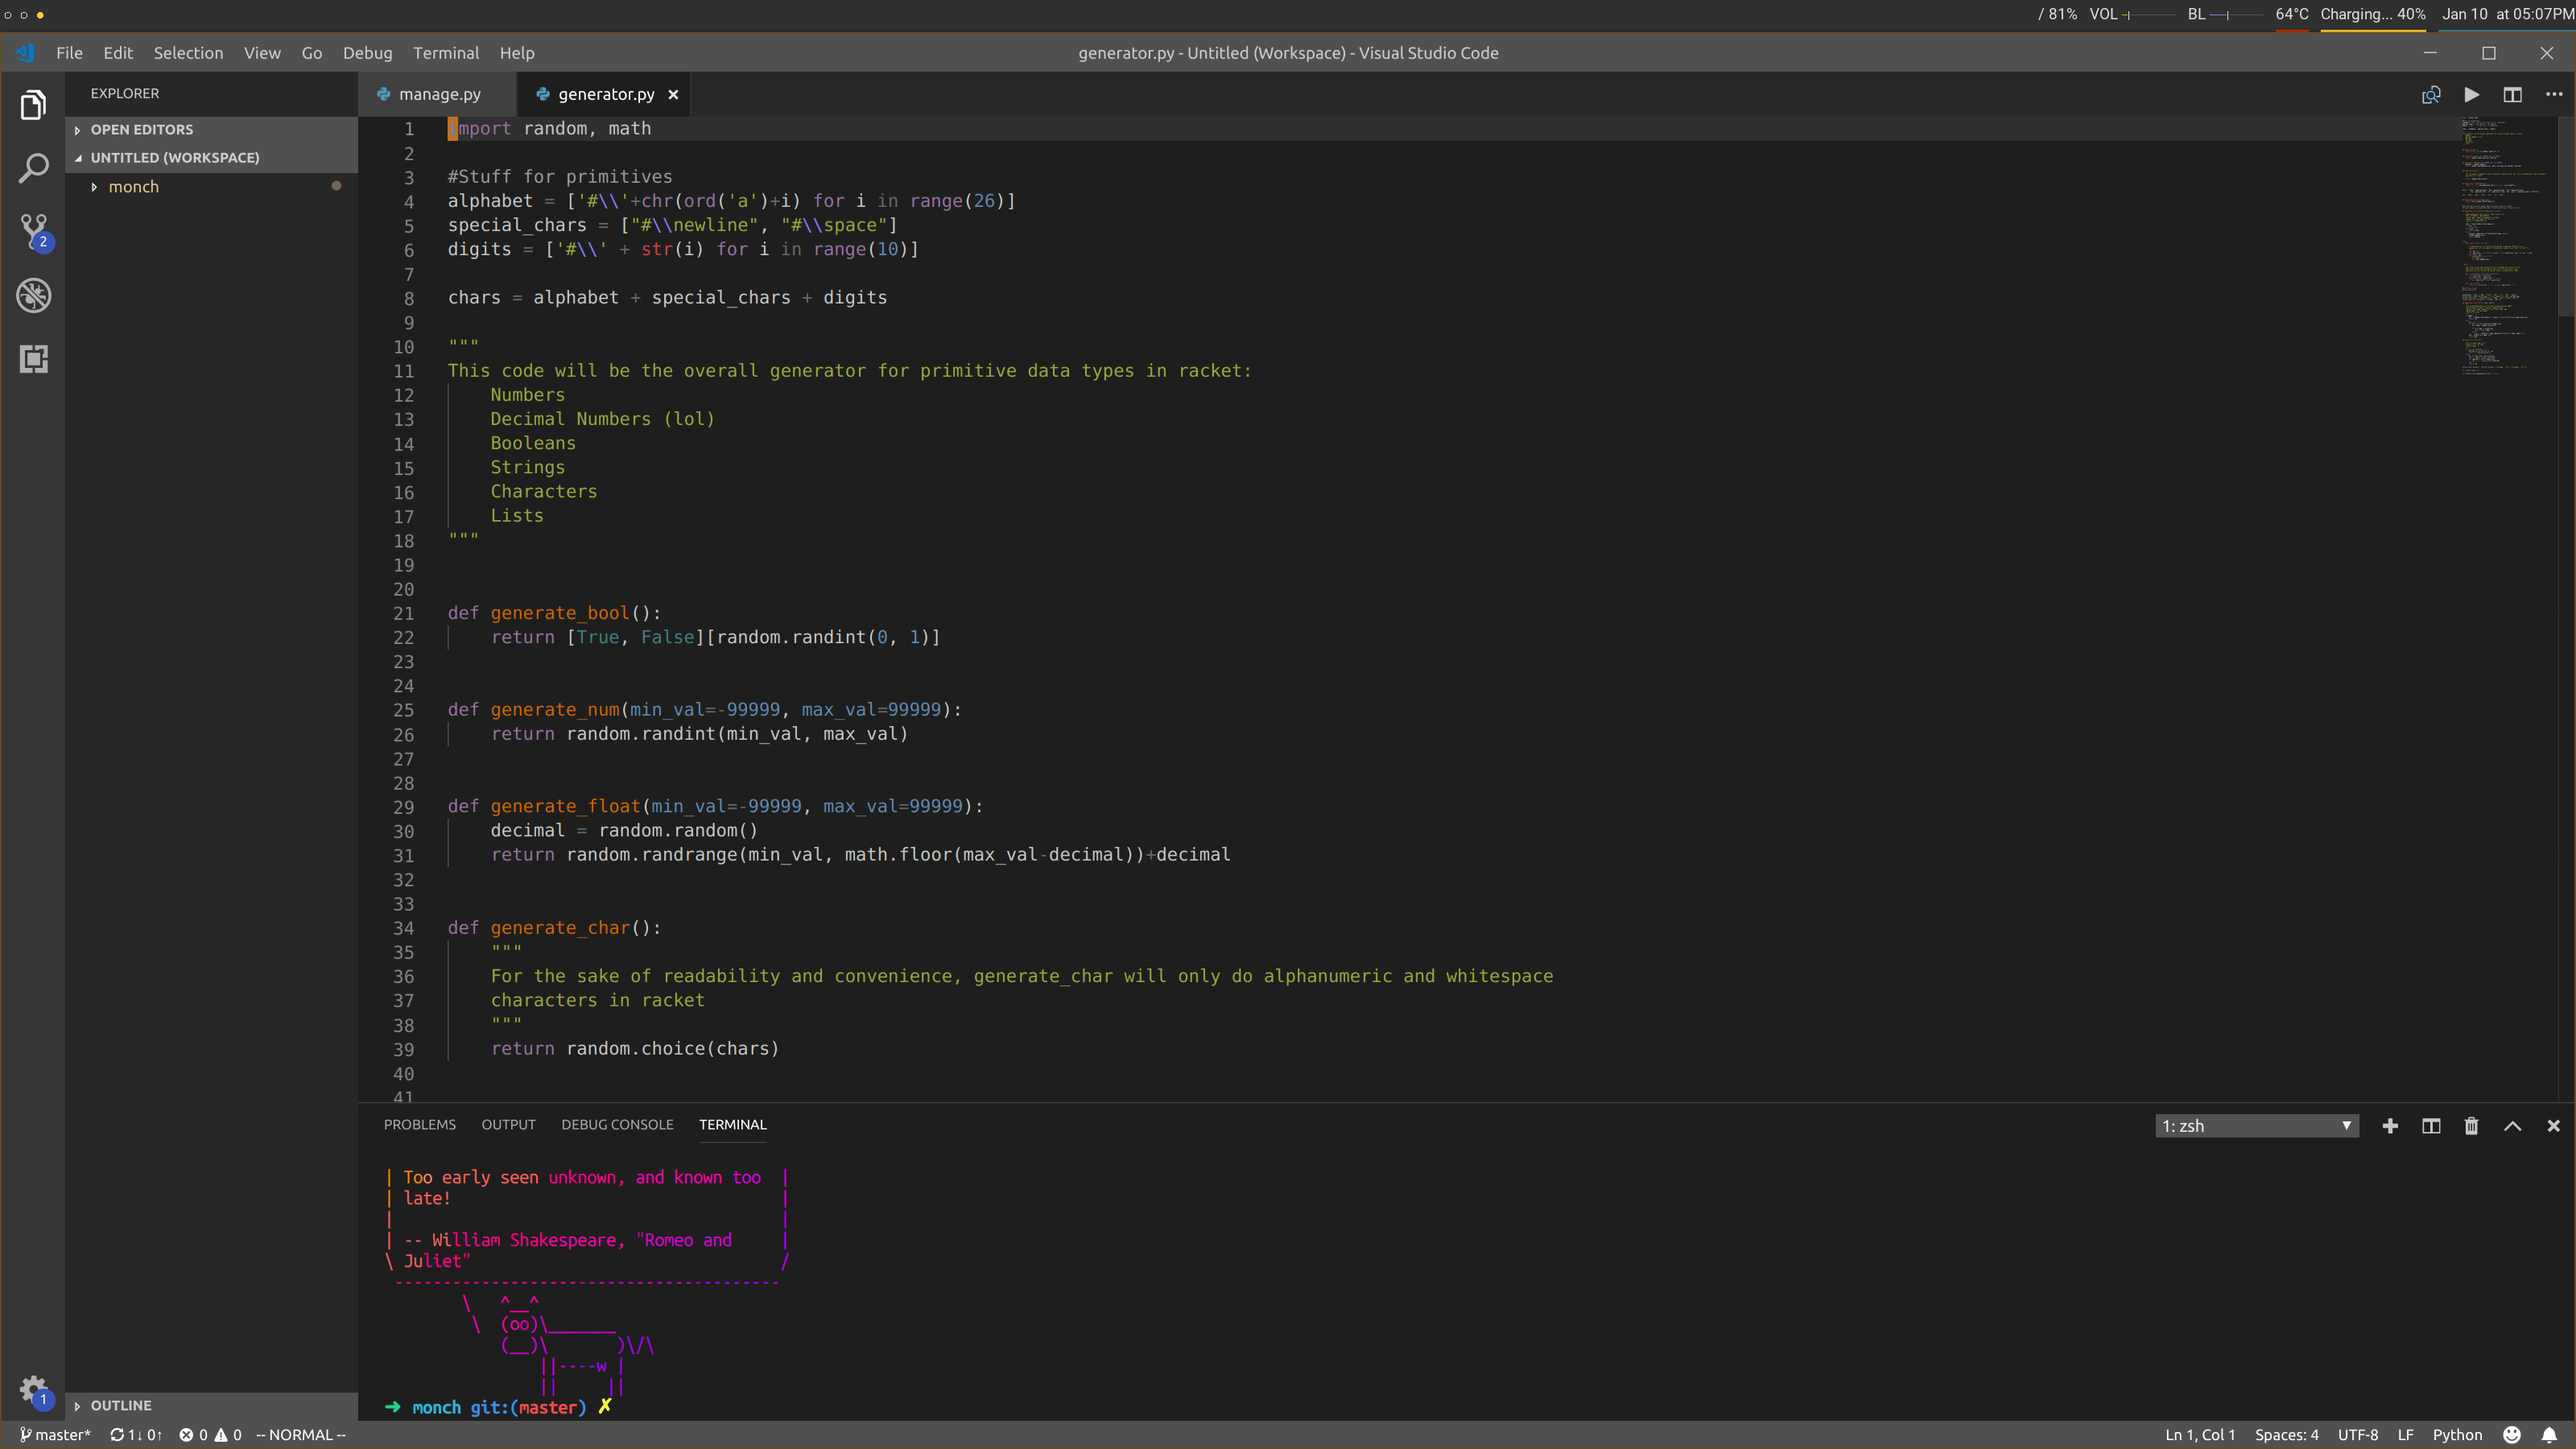Click the feedback smiley in status bar
This screenshot has height=1449, width=2576.
point(2511,1435)
